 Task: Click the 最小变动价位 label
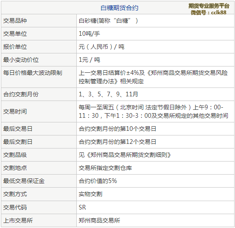click(21, 60)
